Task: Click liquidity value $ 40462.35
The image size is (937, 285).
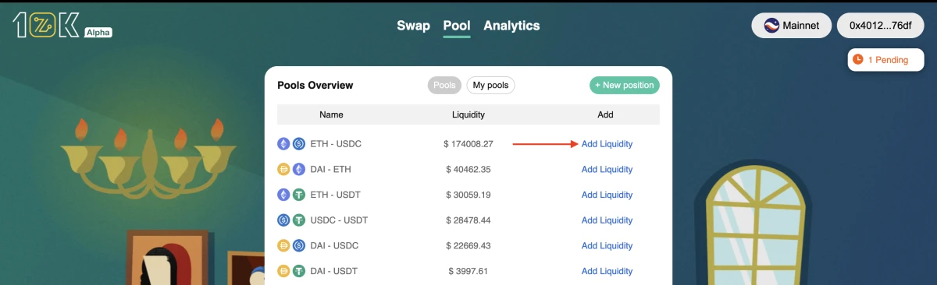Action: pyautogui.click(x=468, y=169)
